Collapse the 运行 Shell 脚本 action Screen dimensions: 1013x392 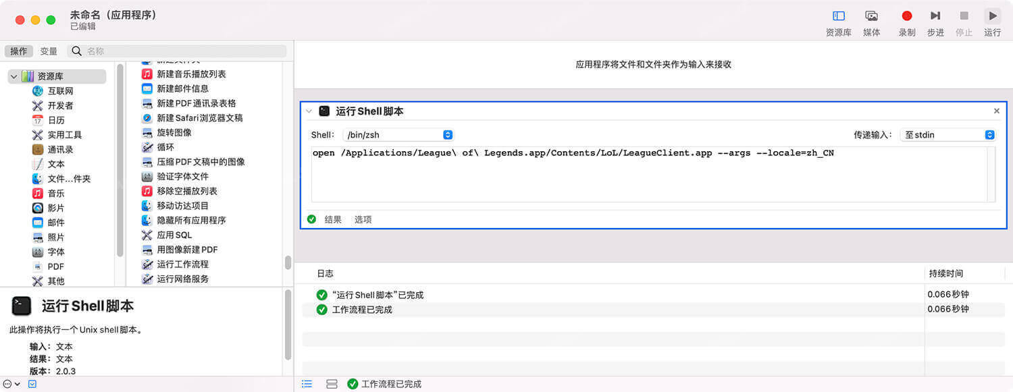[309, 111]
